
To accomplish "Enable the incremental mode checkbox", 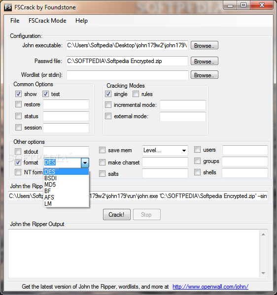I will click(108, 105).
